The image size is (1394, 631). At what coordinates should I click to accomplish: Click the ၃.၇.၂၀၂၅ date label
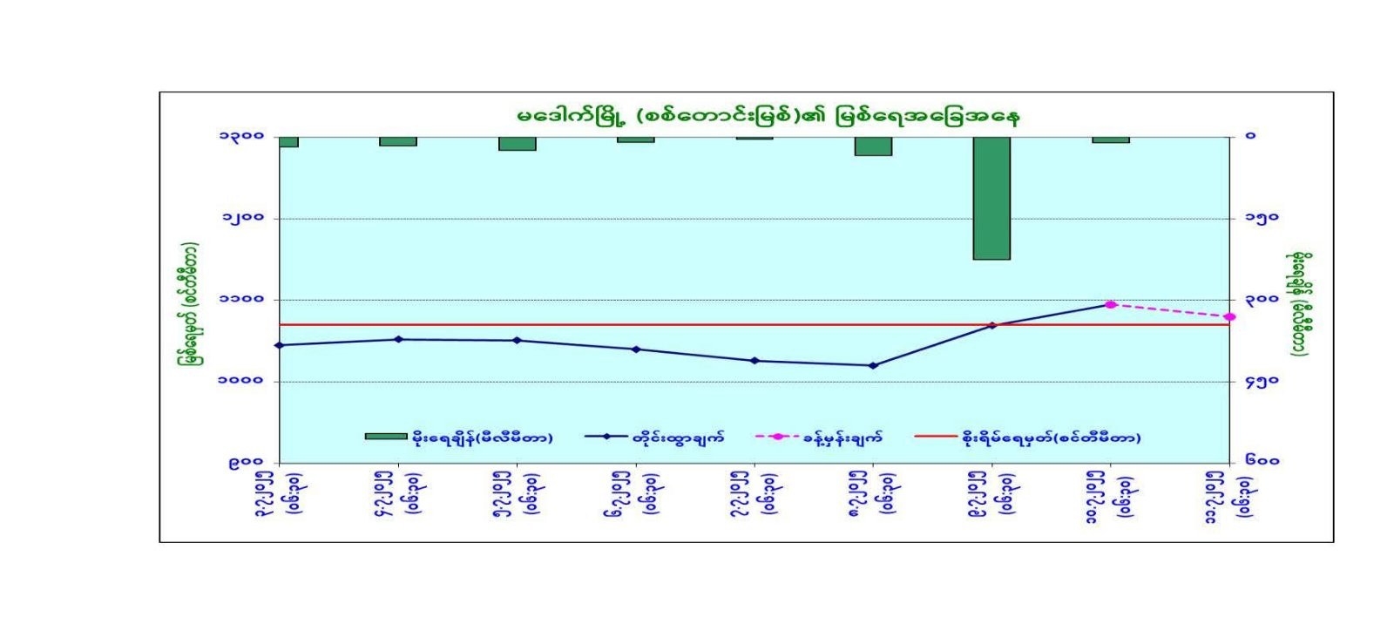265,495
